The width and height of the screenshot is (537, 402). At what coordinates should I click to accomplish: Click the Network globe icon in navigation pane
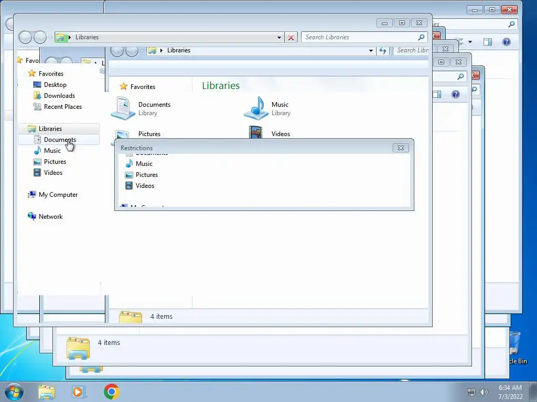(x=32, y=216)
